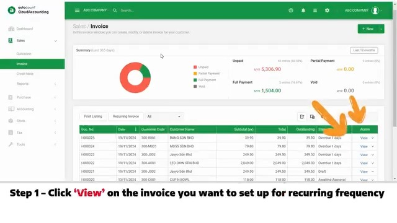Open the All filter dropdown
Image resolution: width=397 pixels, height=223 pixels.
click(164, 116)
